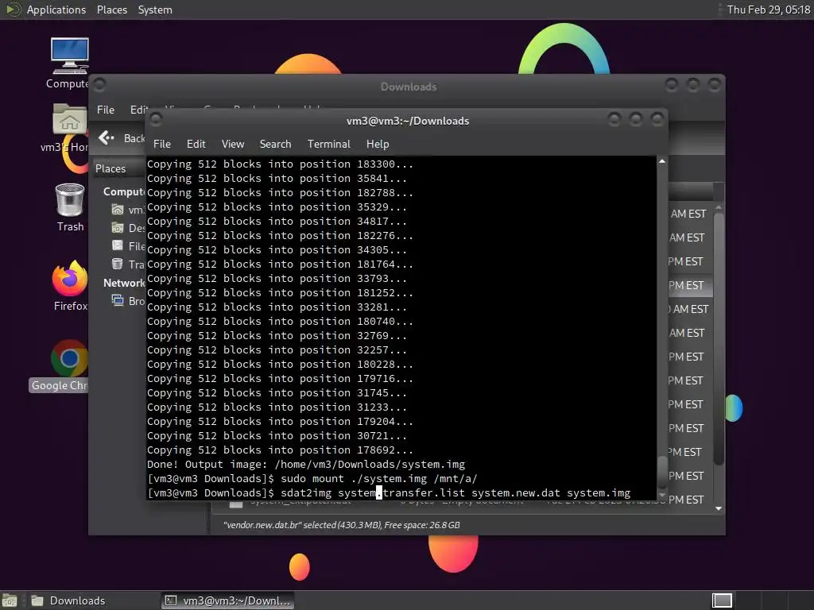Screen dimensions: 814x610
Task: Click the line 'position 183300' in terminal
Action: [x=280, y=164]
